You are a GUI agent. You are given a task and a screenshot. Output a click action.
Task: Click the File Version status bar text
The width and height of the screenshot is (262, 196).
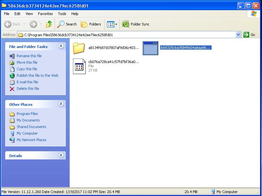61,192
